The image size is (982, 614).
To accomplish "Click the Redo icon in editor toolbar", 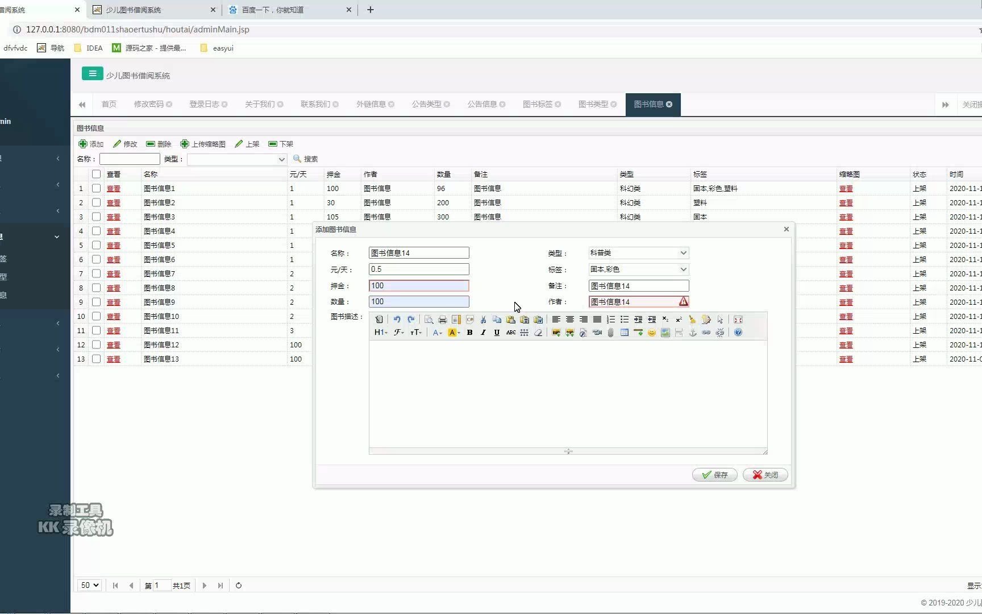I will coord(411,320).
